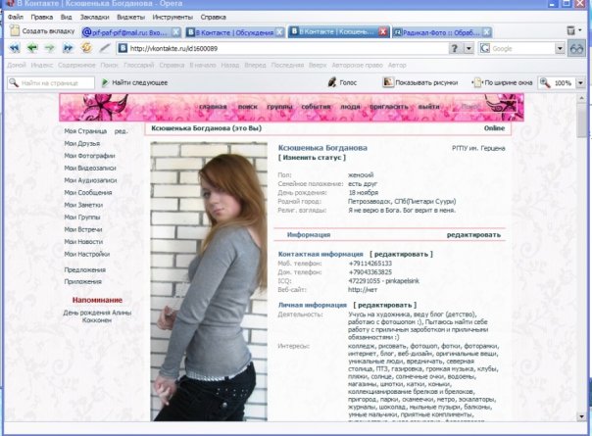
Task: Click Создать вкладку button
Action: [x=42, y=31]
